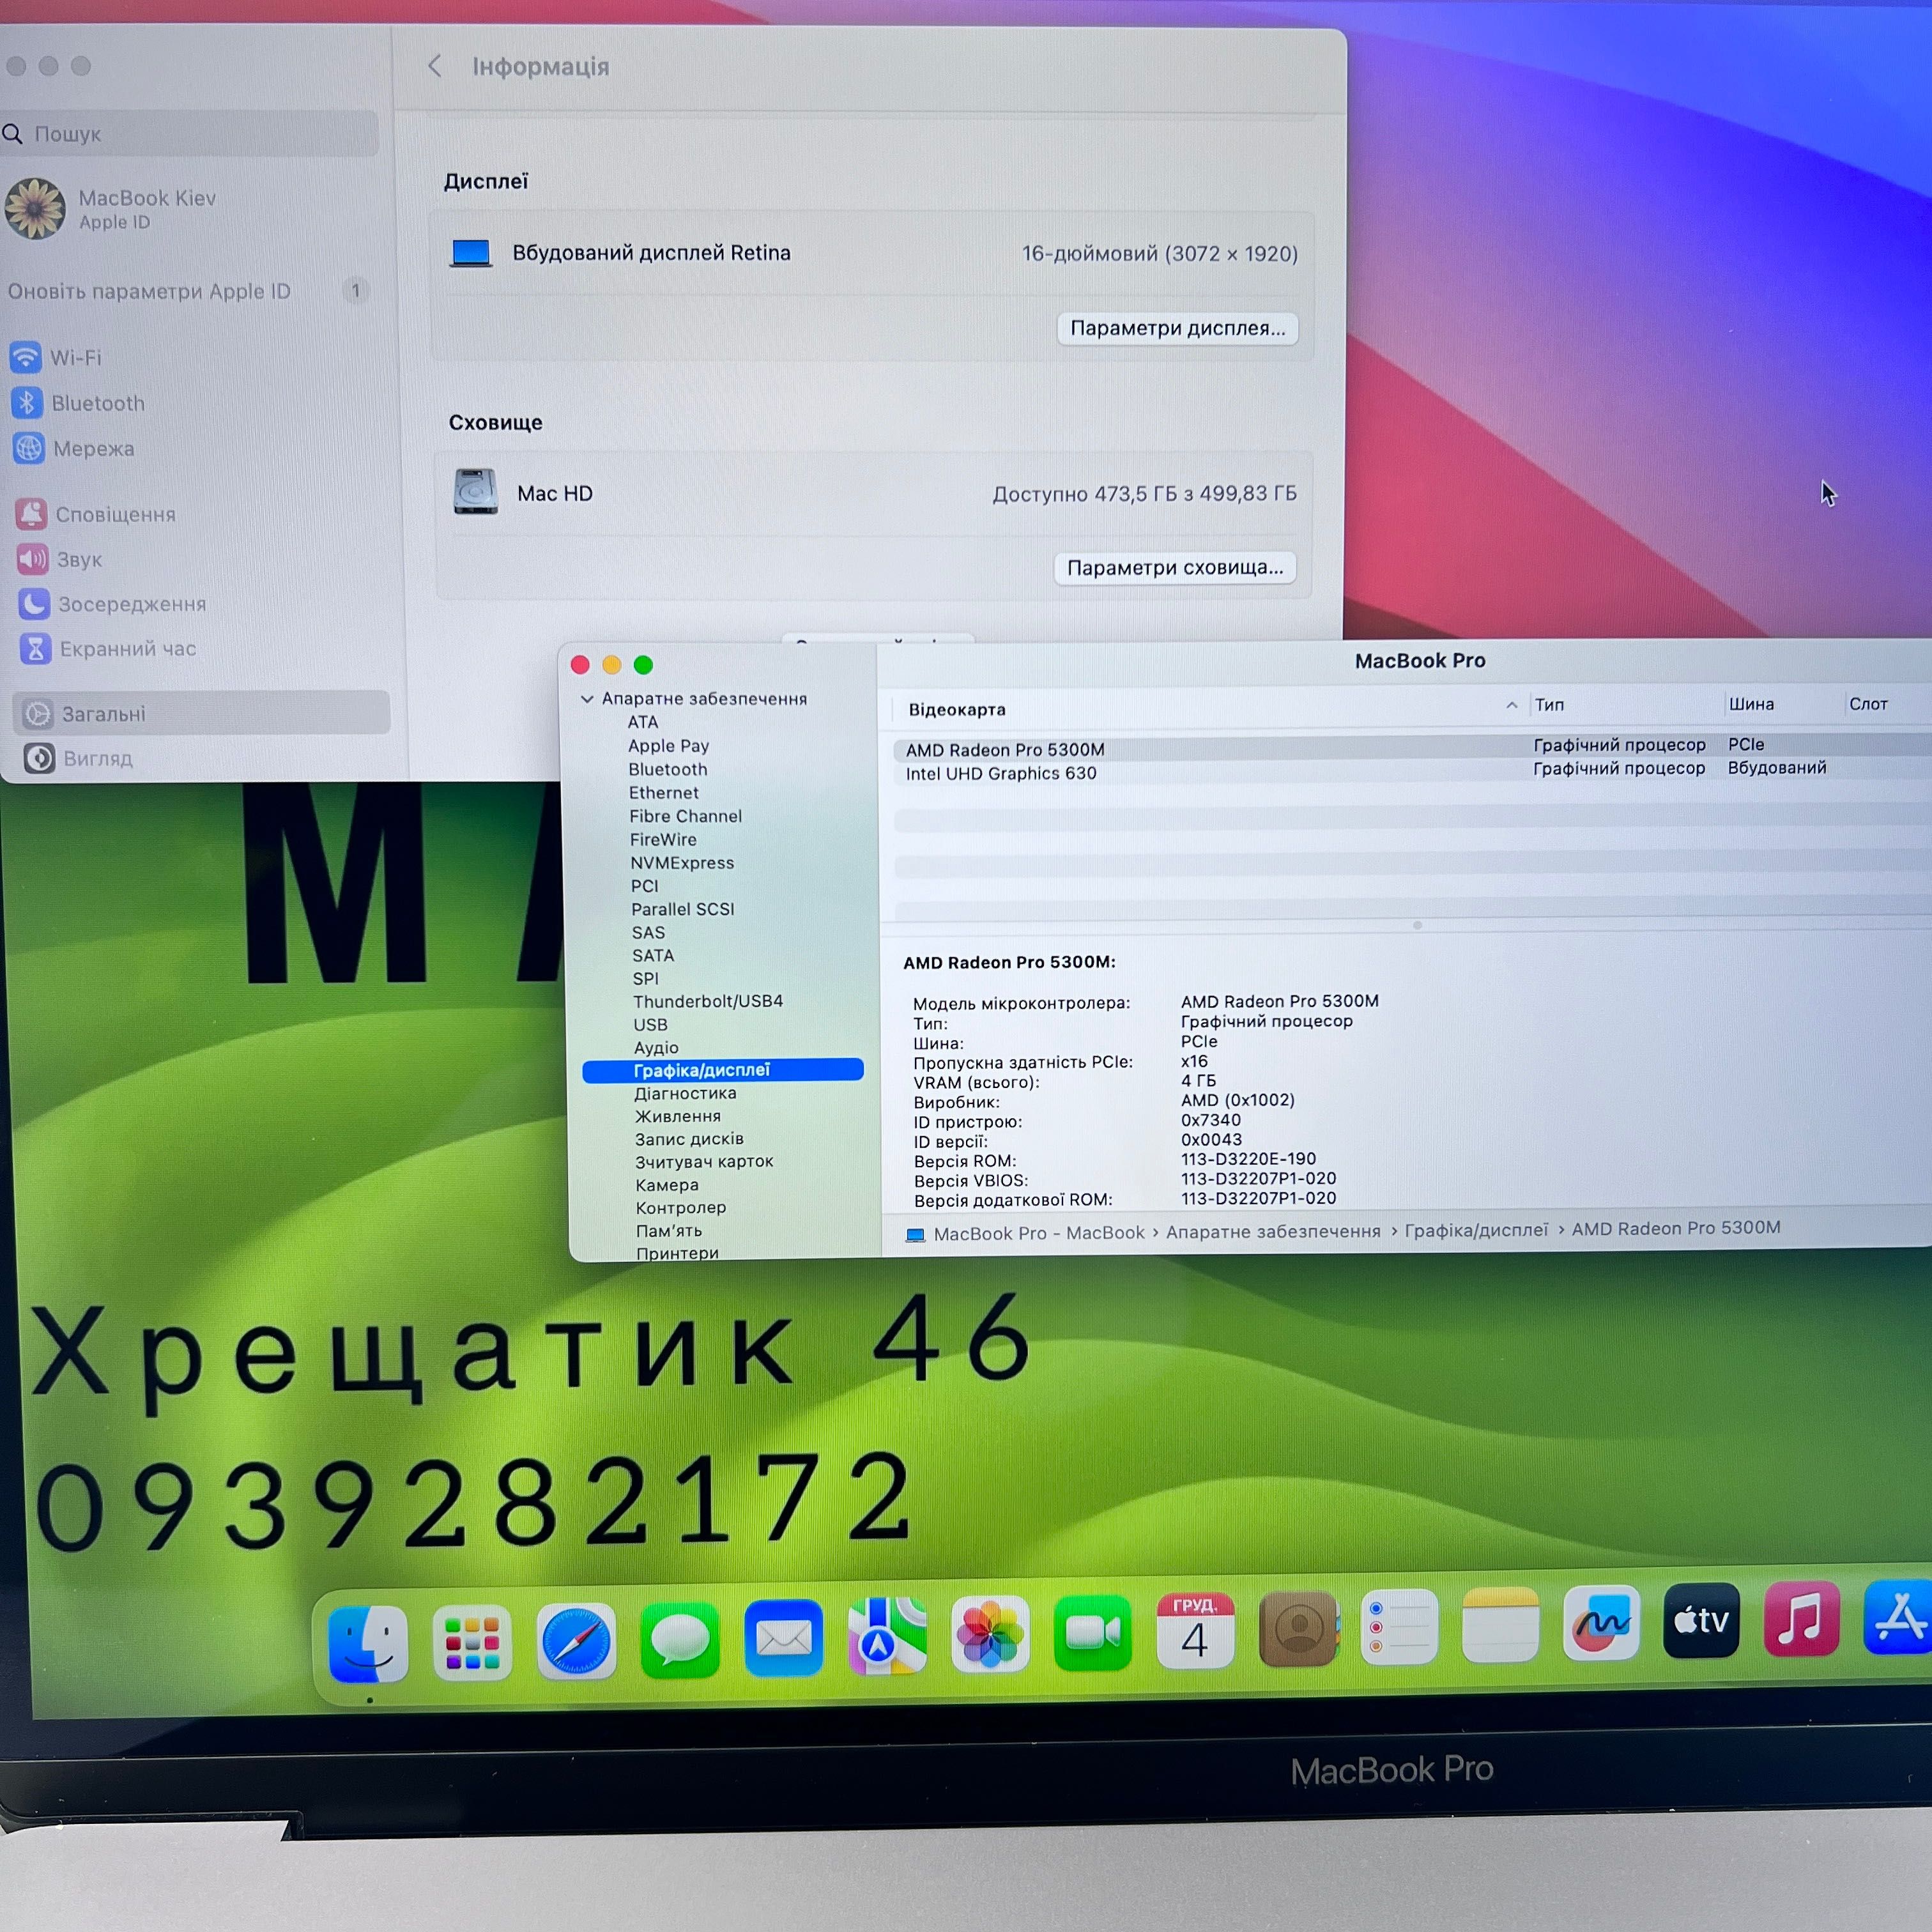Select Діагностика tree item

685,1094
